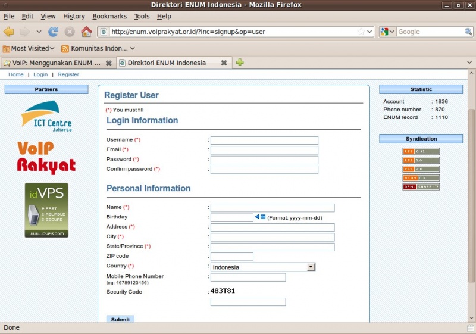Follow the Login link

40,74
